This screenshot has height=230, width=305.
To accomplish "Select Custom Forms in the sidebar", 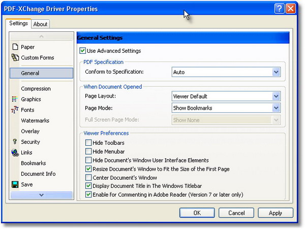I will click(42, 57).
